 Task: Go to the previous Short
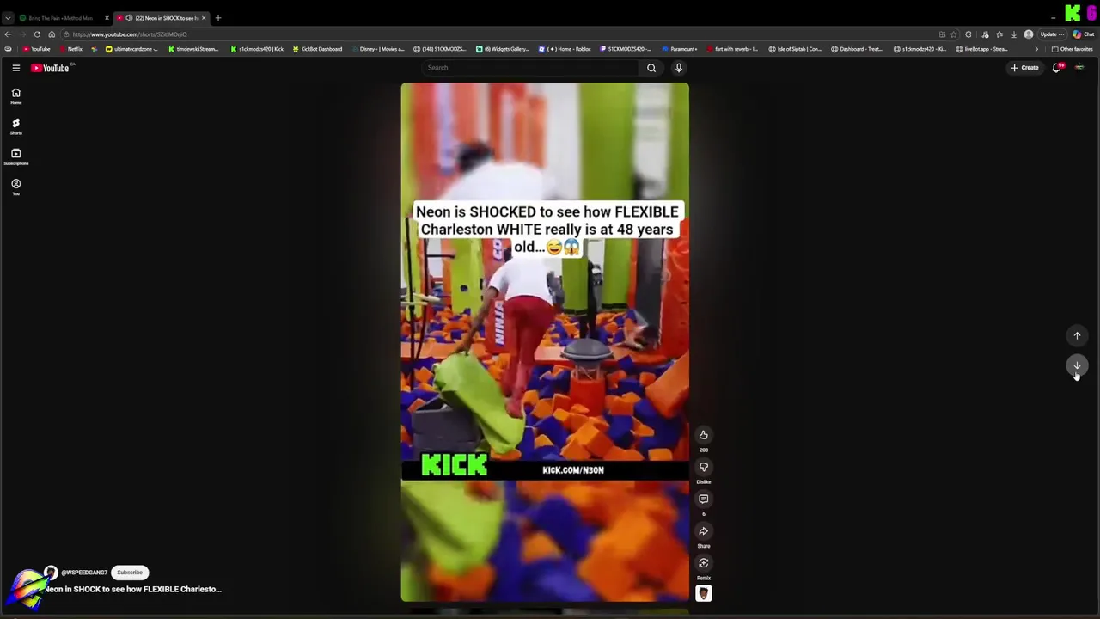(x=1077, y=336)
